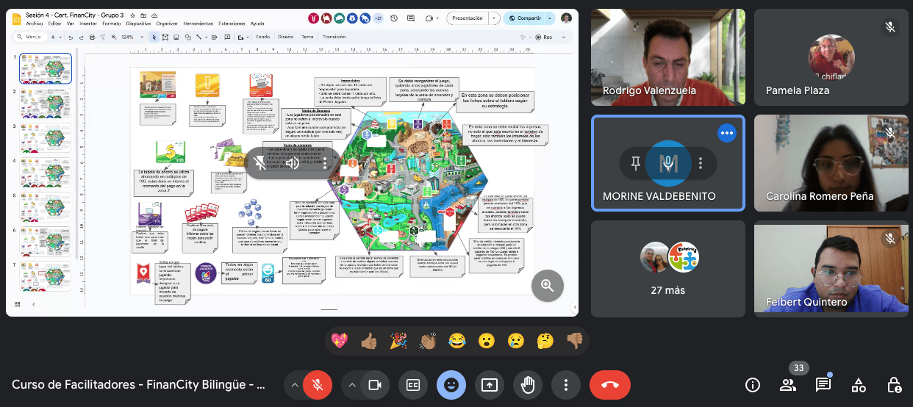Hide the emoji reactions bar
The width and height of the screenshot is (913, 407).
[451, 384]
